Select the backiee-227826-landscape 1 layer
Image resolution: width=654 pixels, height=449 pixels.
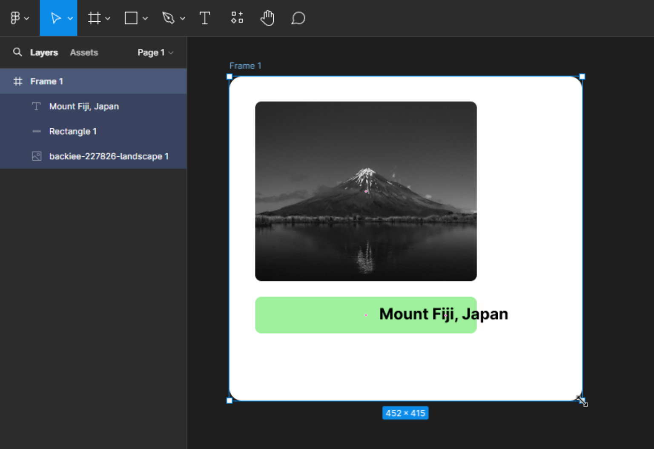[x=93, y=156]
